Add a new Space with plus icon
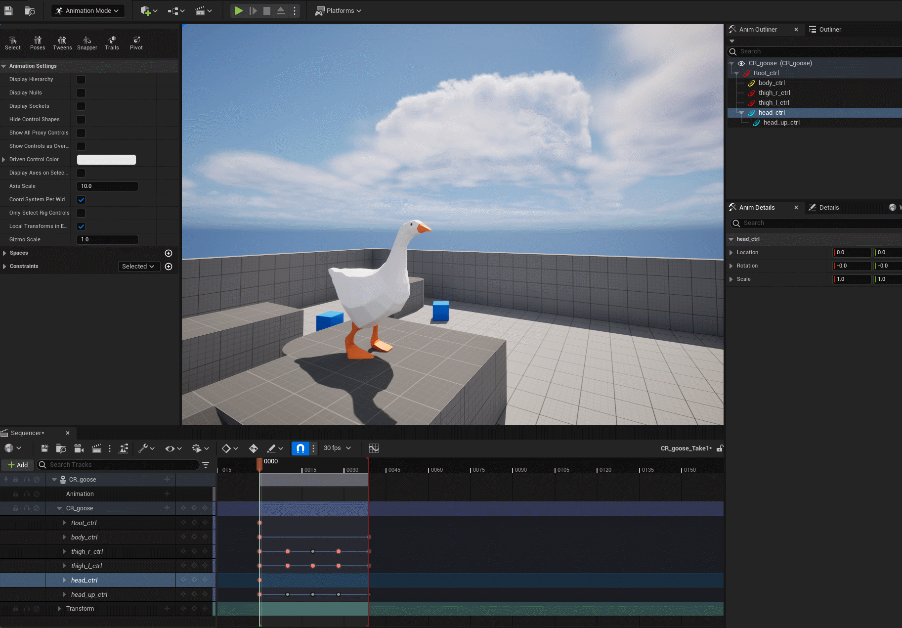Viewport: 902px width, 628px height. click(x=169, y=253)
